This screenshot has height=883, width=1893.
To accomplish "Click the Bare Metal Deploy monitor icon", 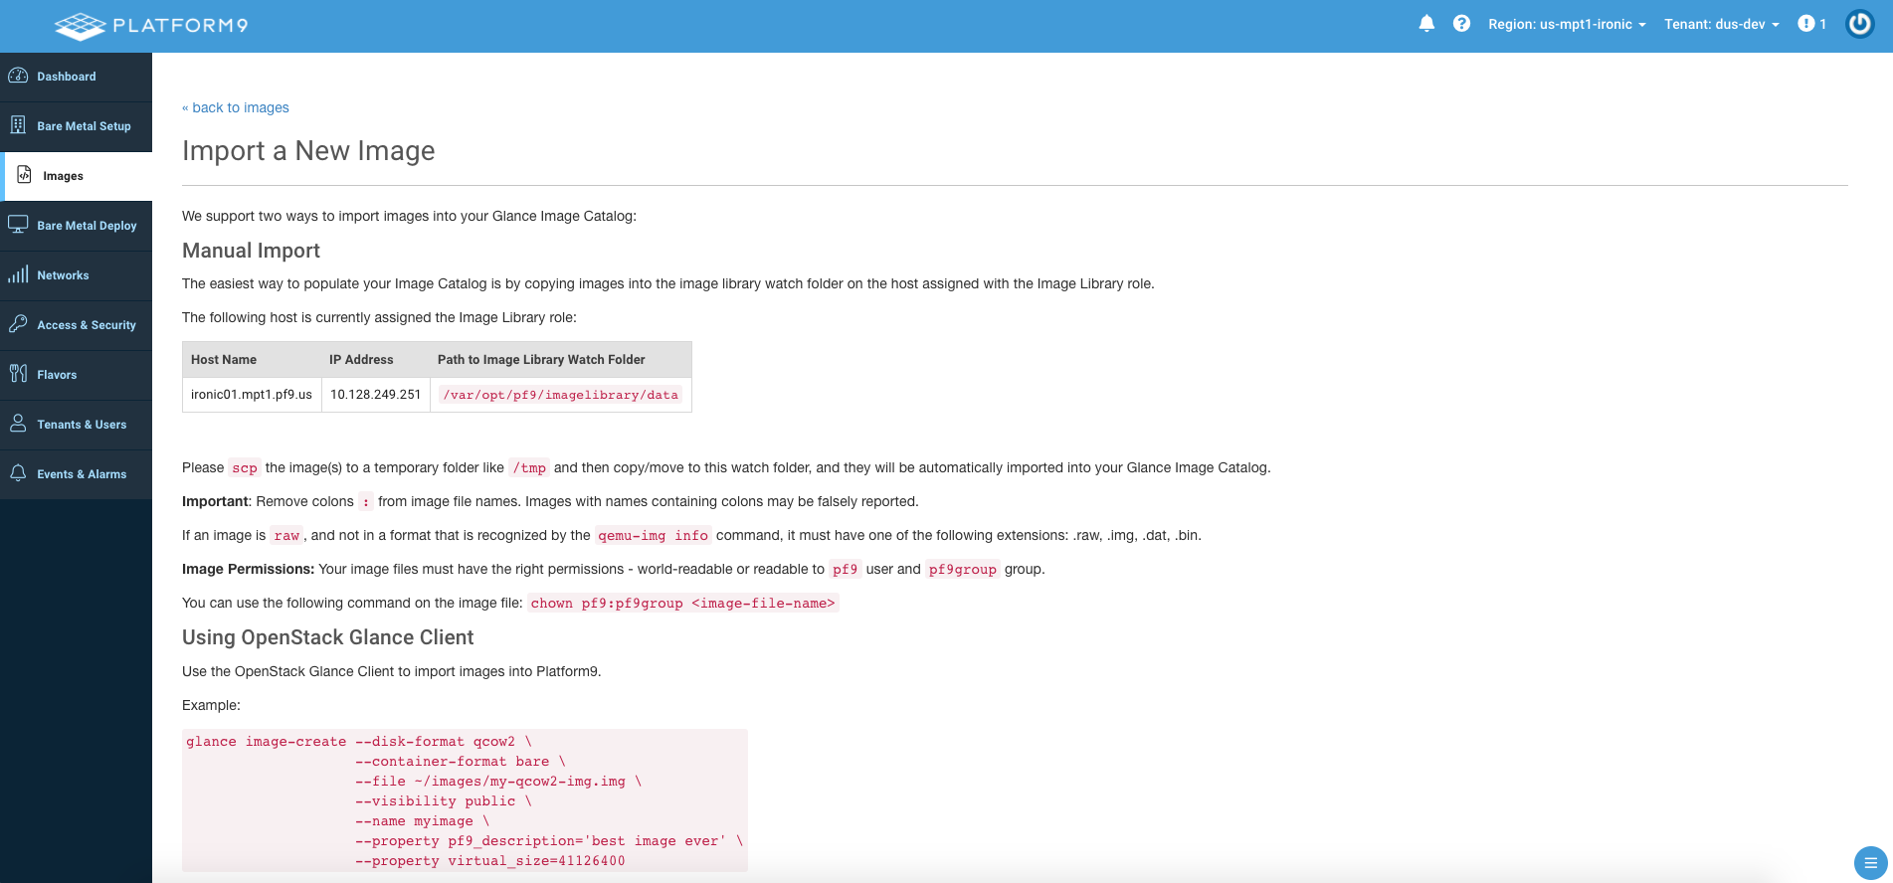I will click(x=18, y=225).
